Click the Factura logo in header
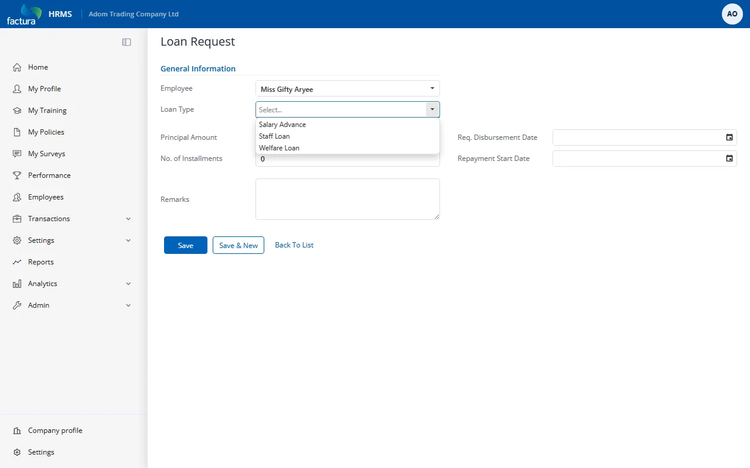The width and height of the screenshot is (750, 468). point(24,14)
